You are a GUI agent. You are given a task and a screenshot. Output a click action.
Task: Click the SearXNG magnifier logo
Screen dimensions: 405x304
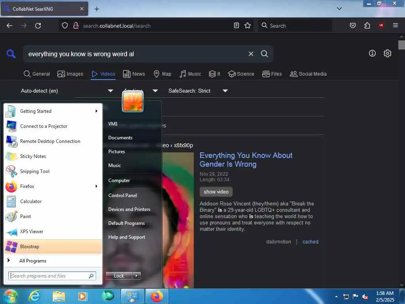(x=11, y=54)
